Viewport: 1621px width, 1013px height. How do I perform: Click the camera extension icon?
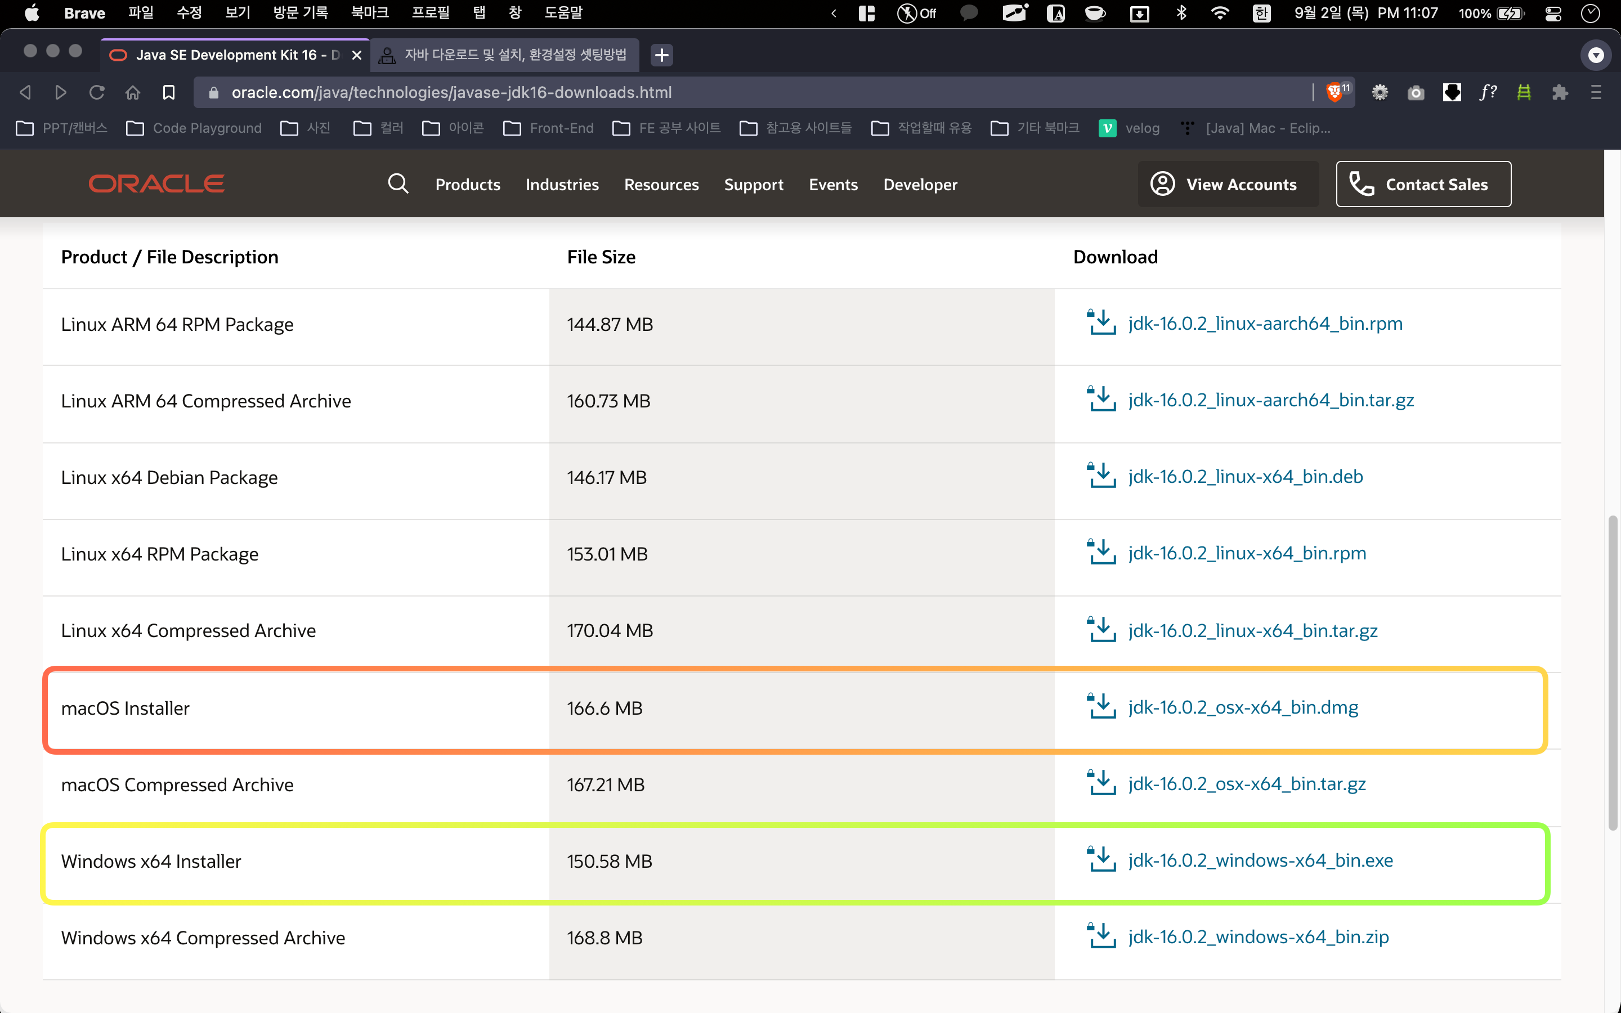click(1416, 92)
